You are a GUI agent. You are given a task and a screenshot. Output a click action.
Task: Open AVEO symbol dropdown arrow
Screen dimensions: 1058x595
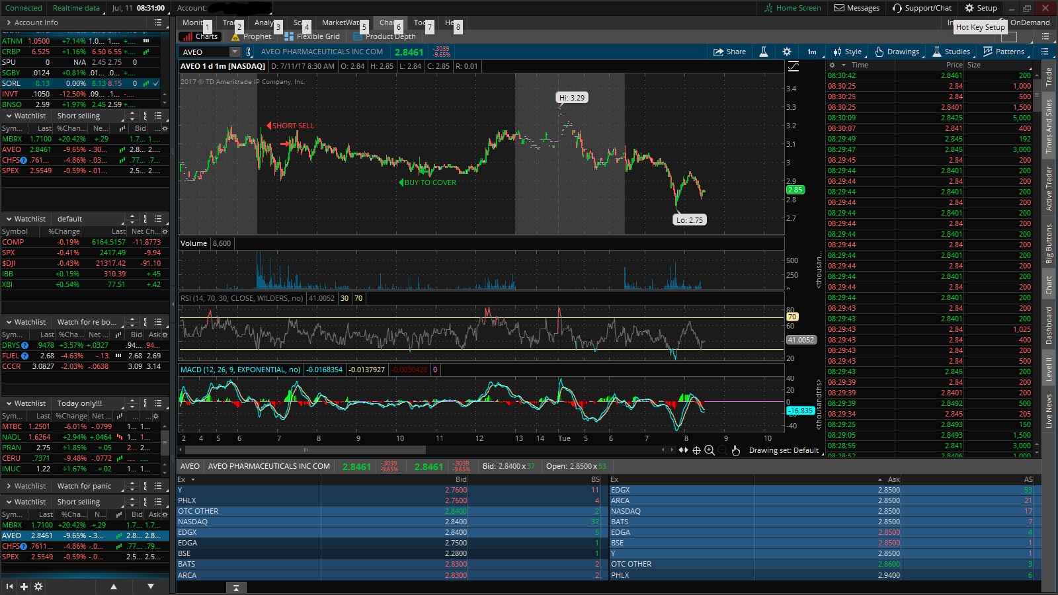(234, 52)
